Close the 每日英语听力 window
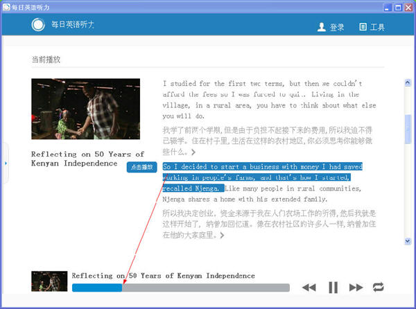The image size is (416, 309). [x=408, y=8]
